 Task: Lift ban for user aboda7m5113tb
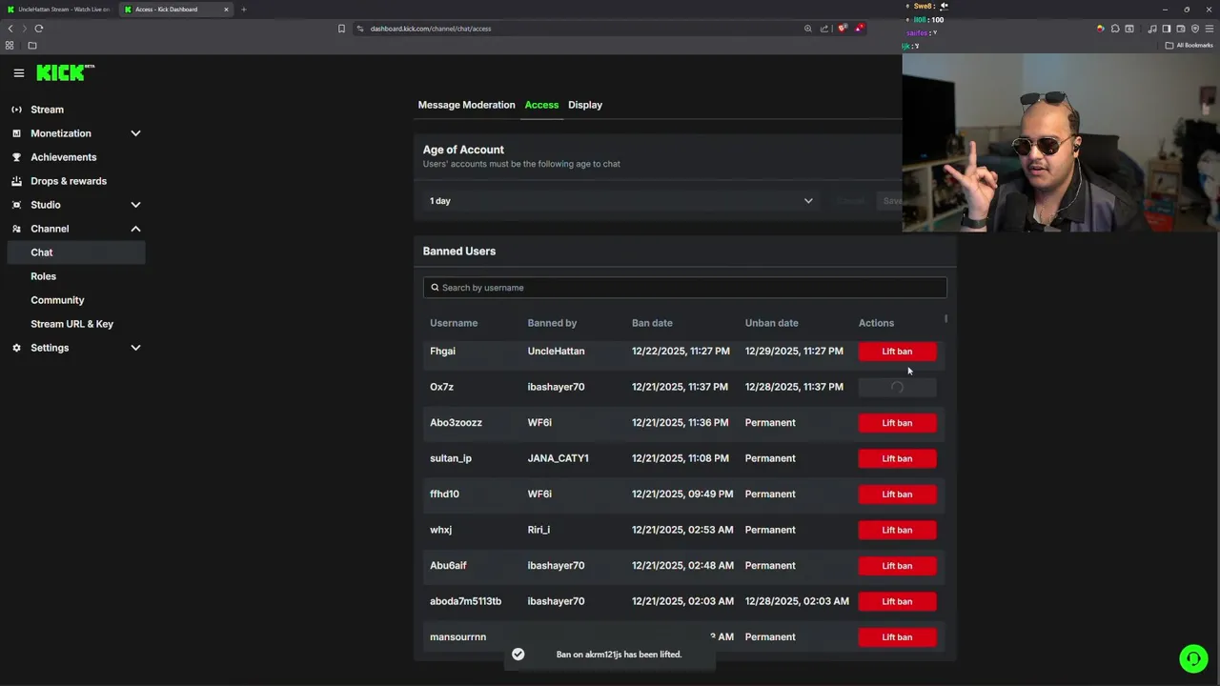pos(897,601)
